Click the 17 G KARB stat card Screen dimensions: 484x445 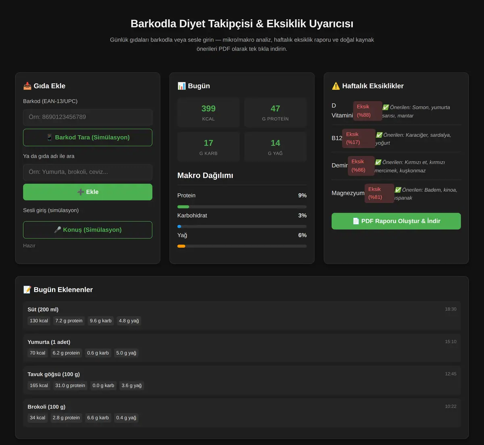coord(209,147)
